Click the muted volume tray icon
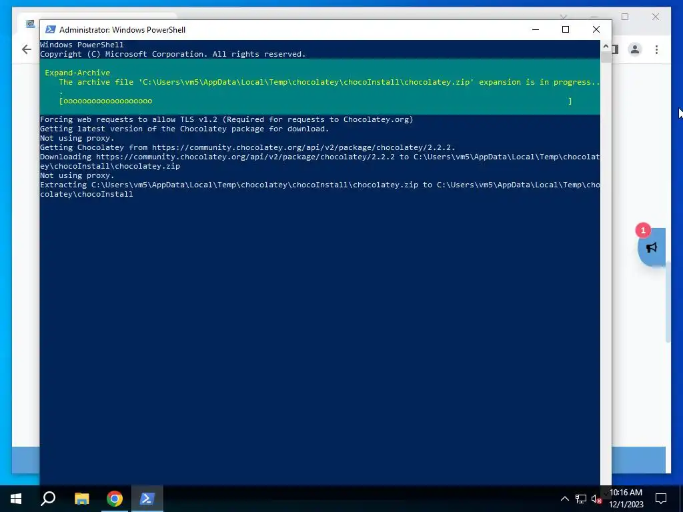The width and height of the screenshot is (683, 512). [x=596, y=499]
